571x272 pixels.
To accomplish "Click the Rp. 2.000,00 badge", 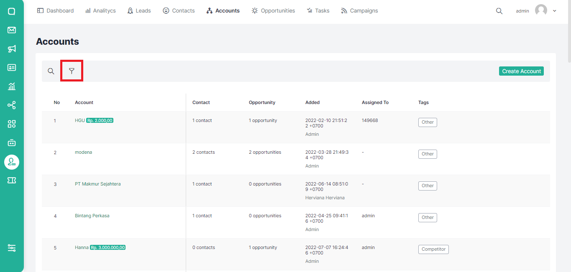I will (x=100, y=120).
